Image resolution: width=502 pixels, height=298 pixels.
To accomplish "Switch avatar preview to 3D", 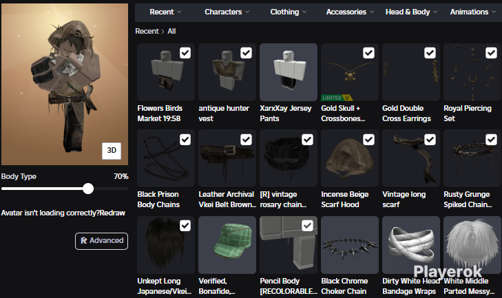I will coord(112,151).
